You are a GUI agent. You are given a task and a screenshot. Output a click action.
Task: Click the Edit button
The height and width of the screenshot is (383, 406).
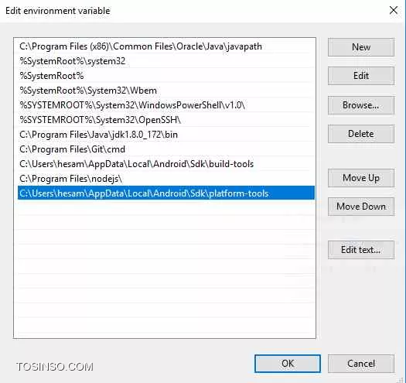coord(361,76)
